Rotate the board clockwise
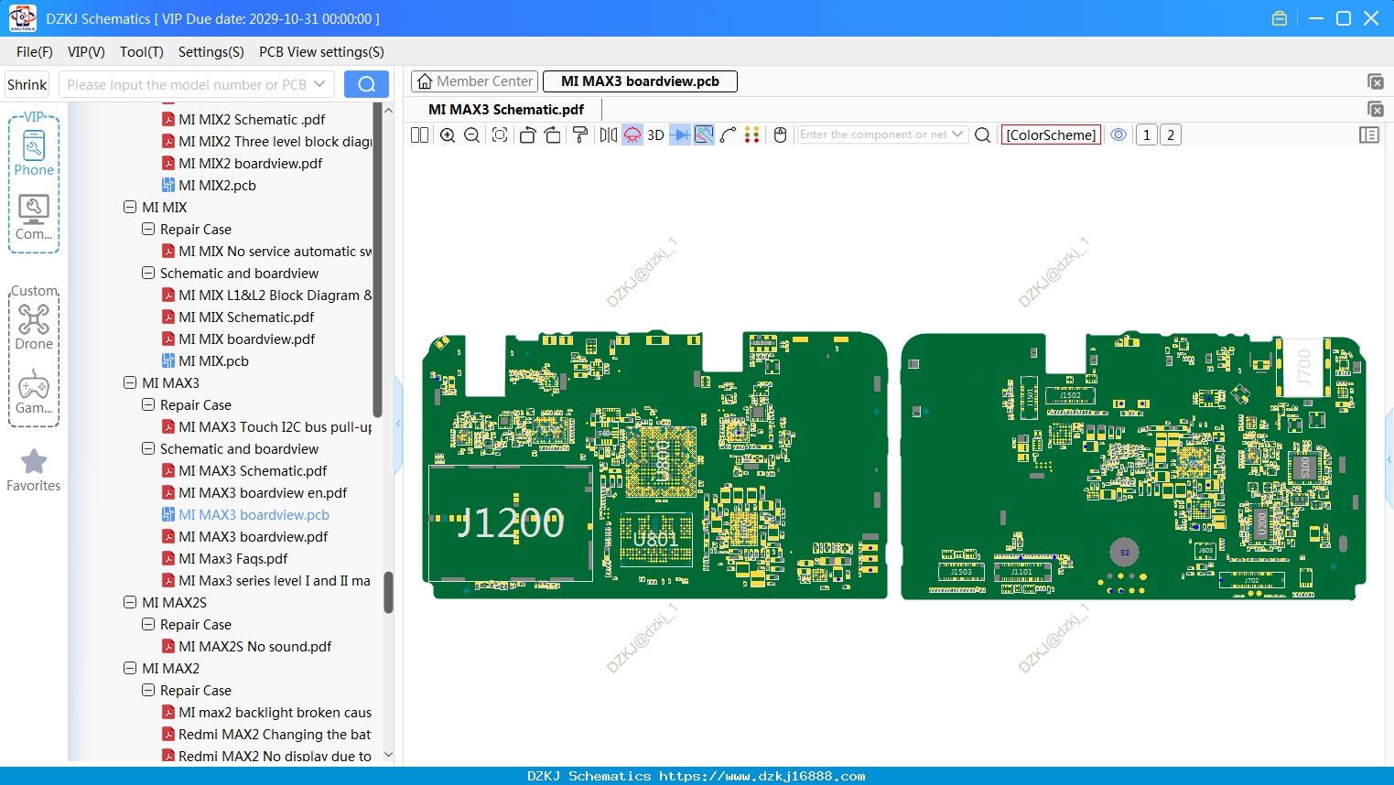Image resolution: width=1394 pixels, height=785 pixels. 553,134
